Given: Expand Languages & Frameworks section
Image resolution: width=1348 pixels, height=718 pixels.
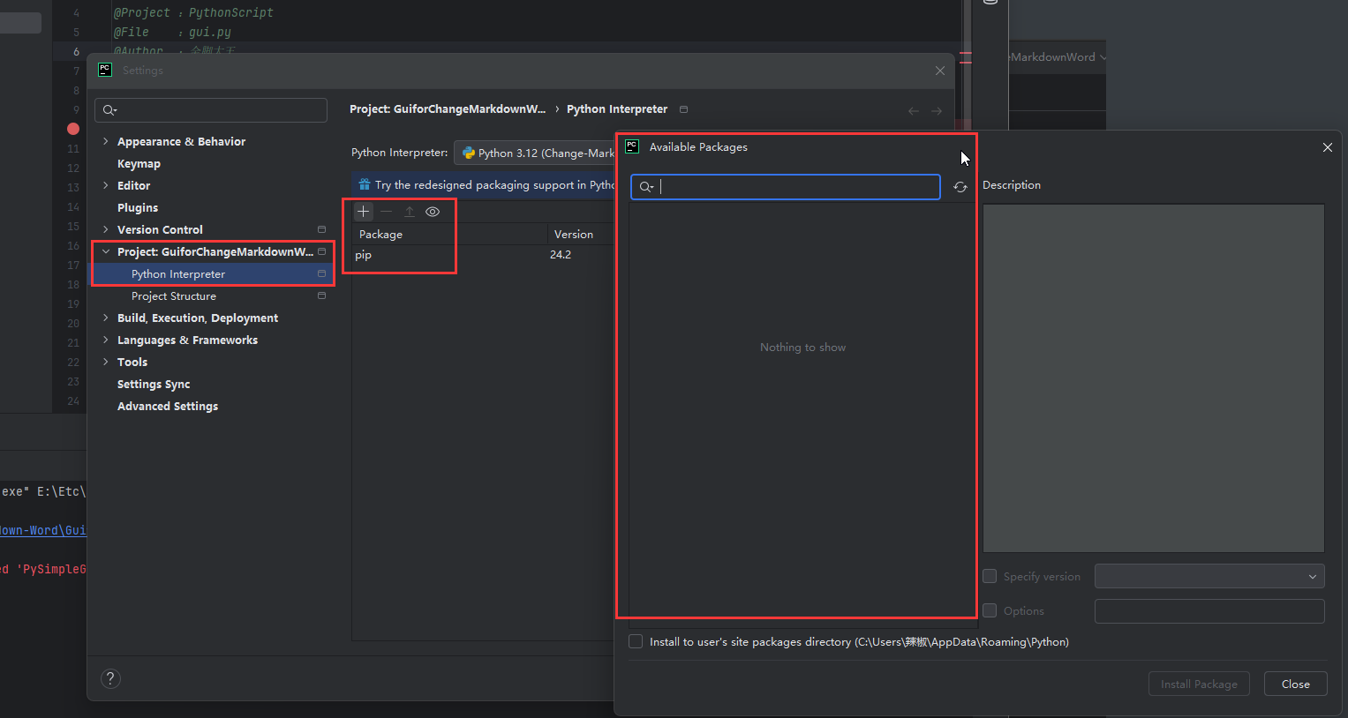Looking at the screenshot, I should (x=106, y=340).
